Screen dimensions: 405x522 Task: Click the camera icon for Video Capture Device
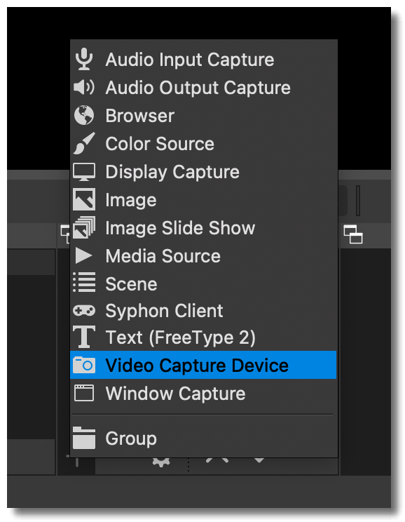click(x=84, y=365)
